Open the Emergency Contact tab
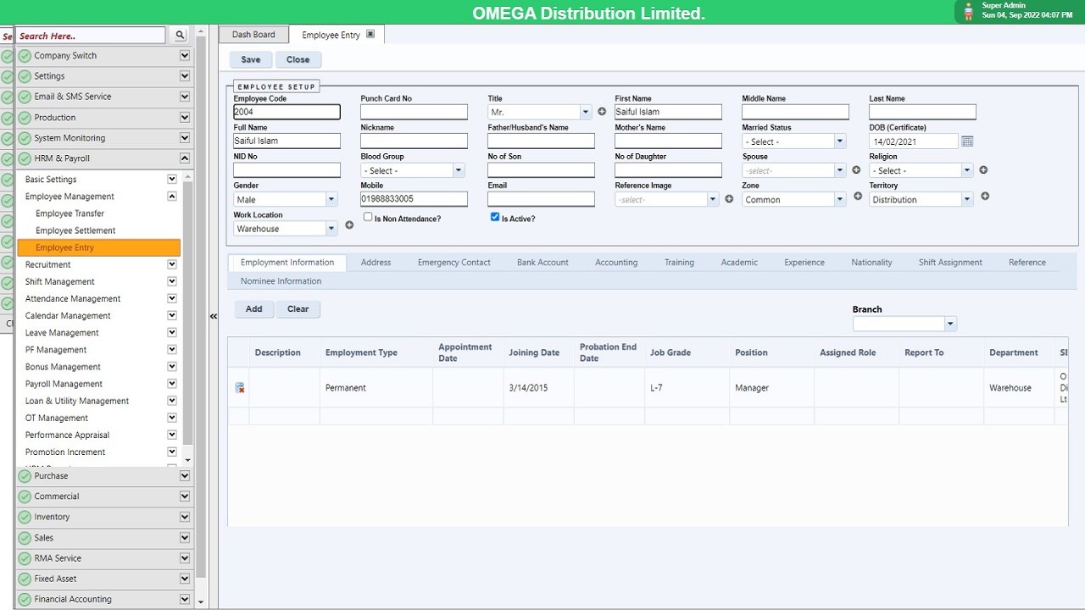The width and height of the screenshot is (1085, 610). click(x=453, y=263)
